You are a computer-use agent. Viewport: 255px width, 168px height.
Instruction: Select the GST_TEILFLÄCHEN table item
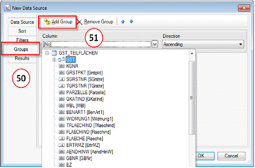point(78,53)
